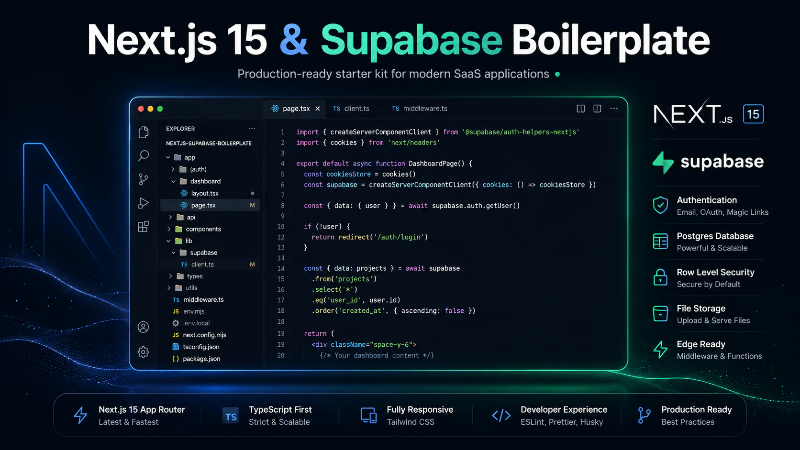The image size is (800, 450).
Task: Collapse the app folder
Action: (168, 157)
